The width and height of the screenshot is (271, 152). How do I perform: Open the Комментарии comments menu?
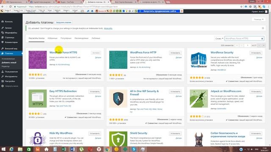click(11, 42)
